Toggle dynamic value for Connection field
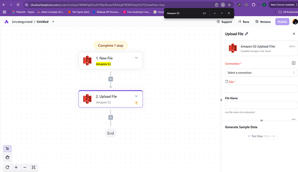Image resolution: width=298 pixels, height=172 pixels. coord(294,63)
